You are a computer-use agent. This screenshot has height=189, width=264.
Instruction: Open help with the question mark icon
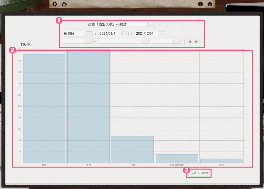tap(200, 4)
